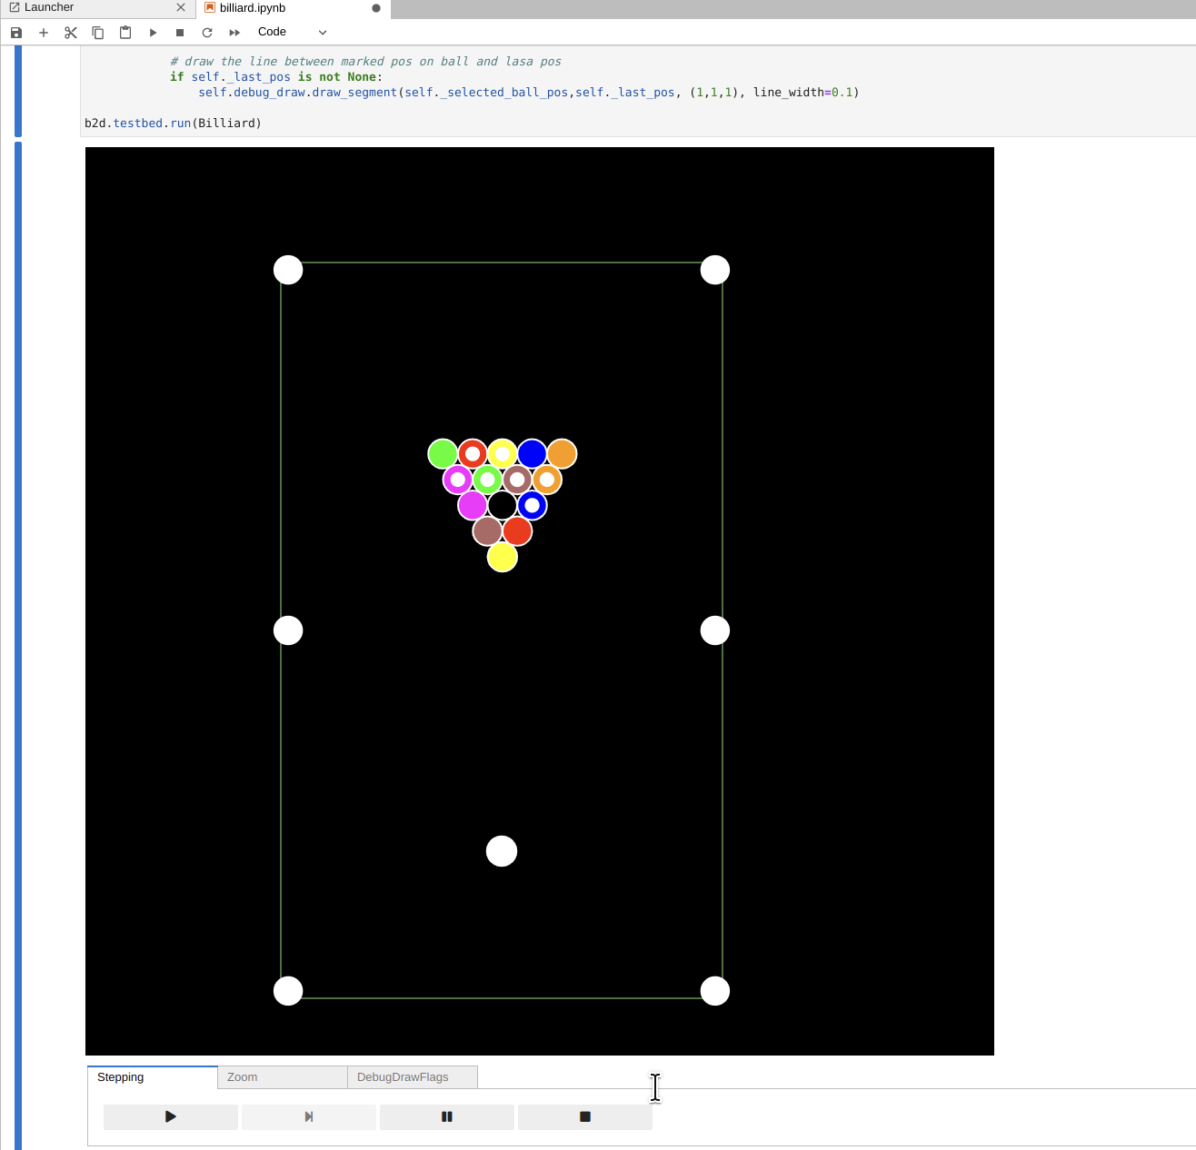
Task: Select the magenta striped ball in the second row
Action: (x=458, y=479)
